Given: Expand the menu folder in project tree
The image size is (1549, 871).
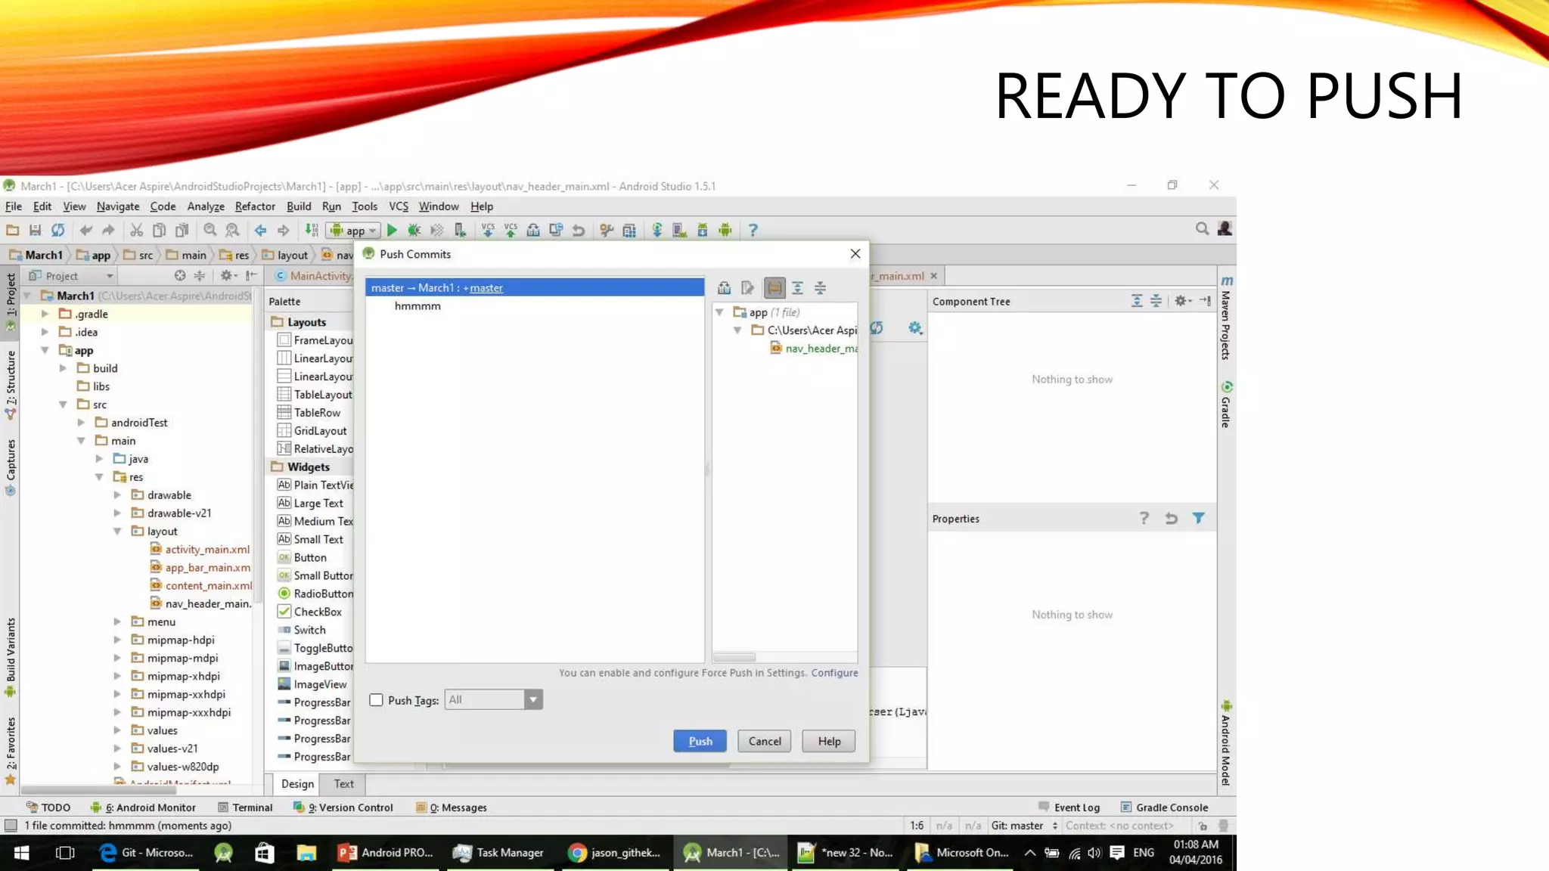Looking at the screenshot, I should tap(117, 622).
